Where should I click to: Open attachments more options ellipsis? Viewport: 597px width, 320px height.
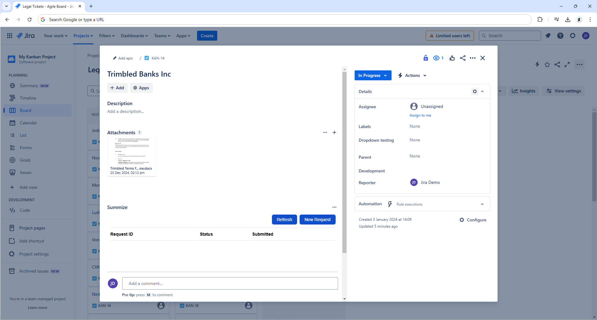(x=325, y=132)
